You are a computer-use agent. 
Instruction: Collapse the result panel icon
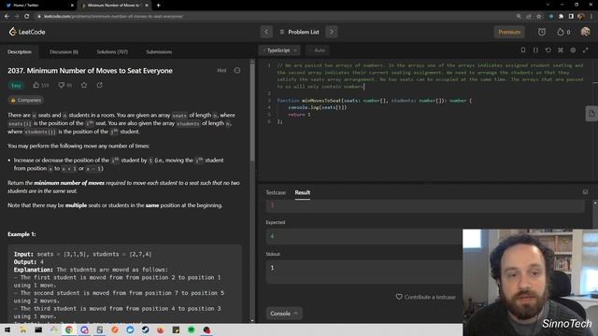(x=585, y=192)
